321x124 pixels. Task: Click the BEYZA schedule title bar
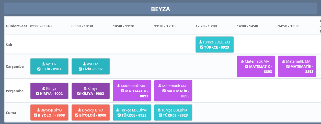coord(161,9)
